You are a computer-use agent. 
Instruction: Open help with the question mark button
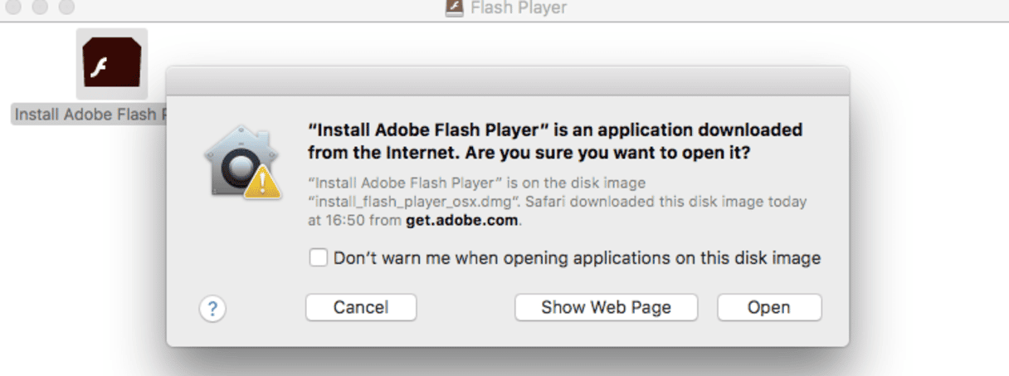point(213,309)
